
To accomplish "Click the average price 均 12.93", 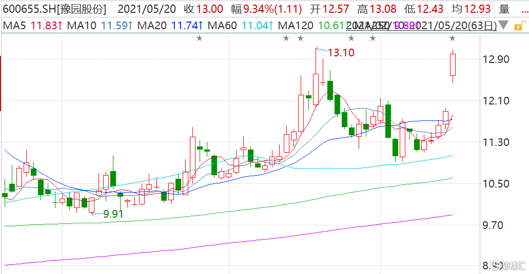I will (471, 9).
